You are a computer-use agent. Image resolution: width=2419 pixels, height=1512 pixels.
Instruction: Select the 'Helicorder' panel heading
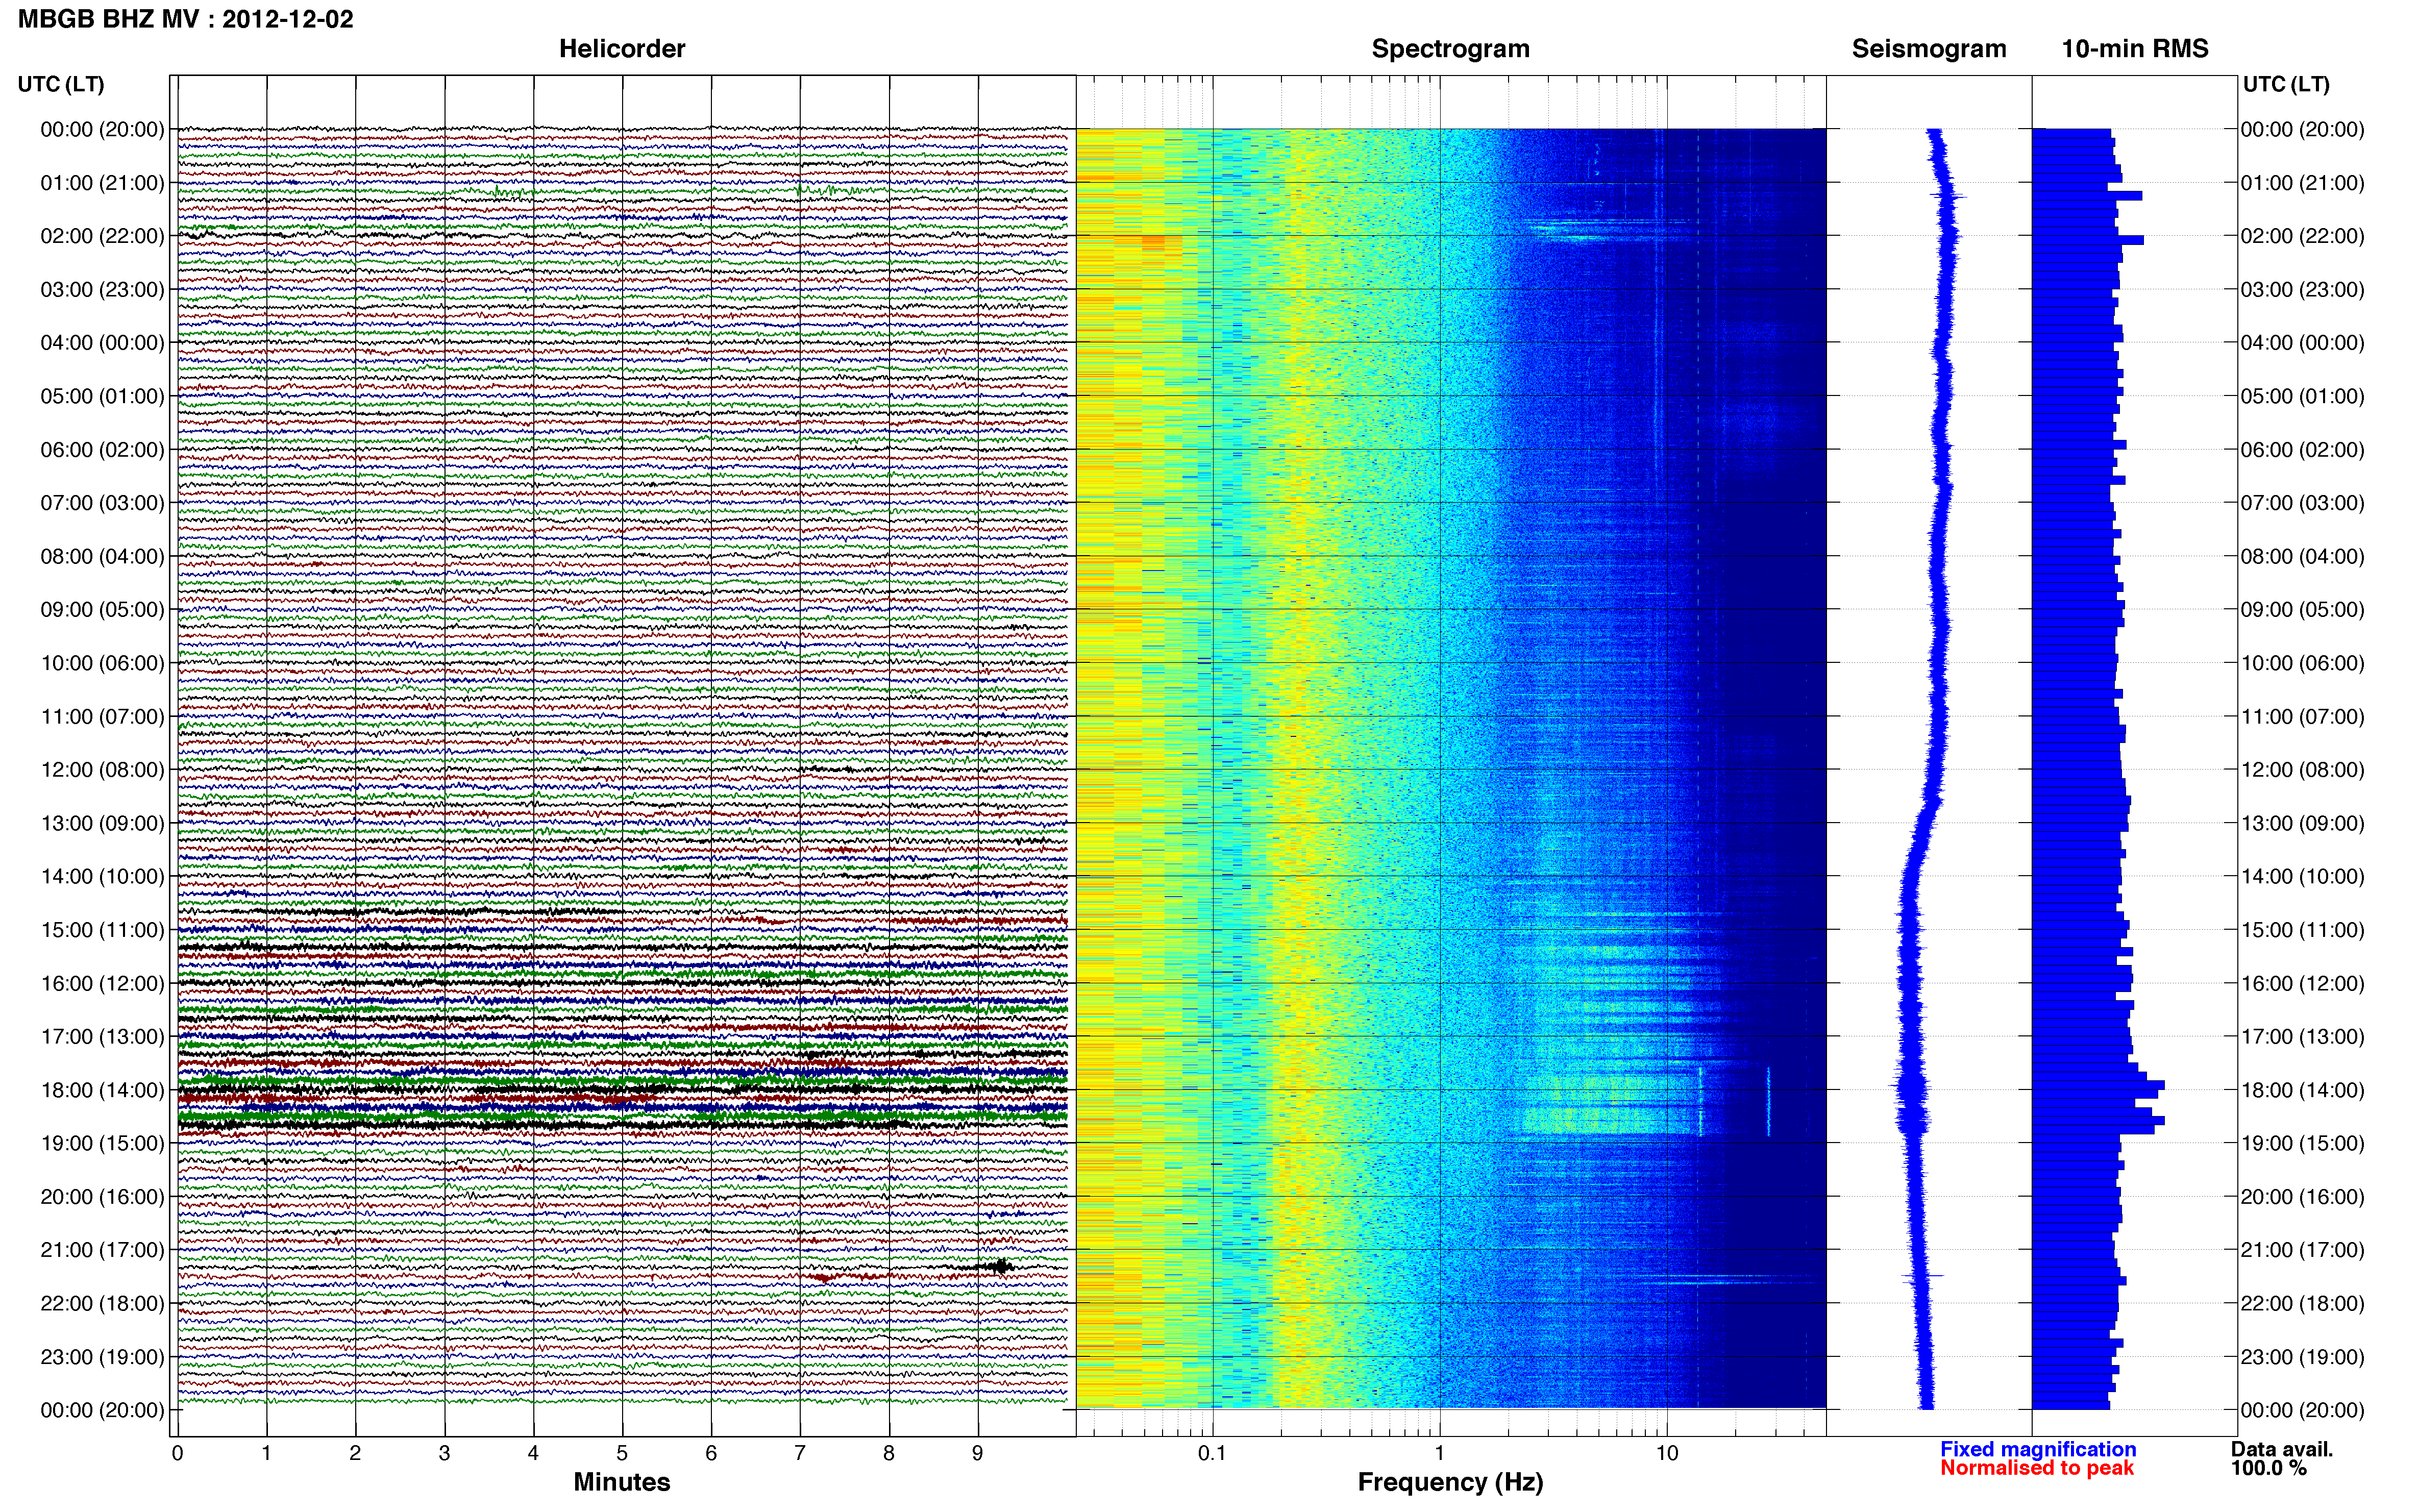coord(622,49)
